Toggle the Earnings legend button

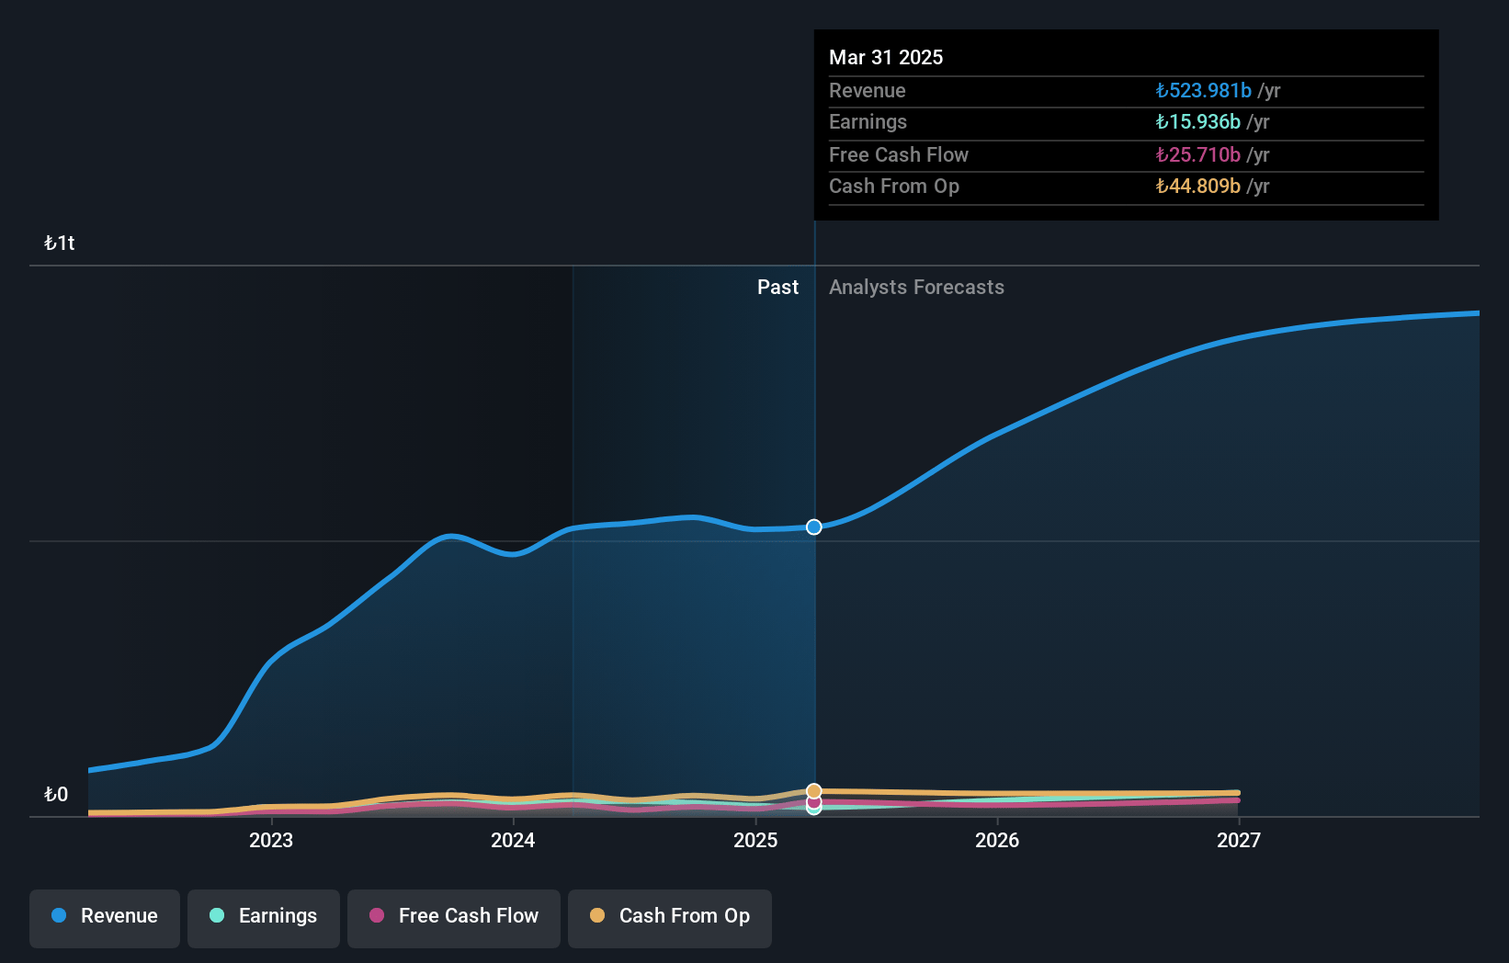(x=264, y=918)
